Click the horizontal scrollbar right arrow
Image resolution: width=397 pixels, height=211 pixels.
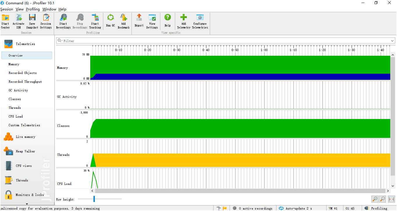point(388,191)
